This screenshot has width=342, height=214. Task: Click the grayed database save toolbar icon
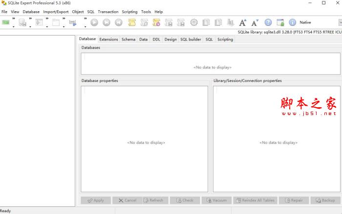coord(22,22)
